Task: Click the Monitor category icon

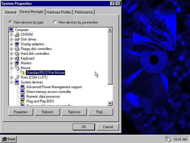Action: pyautogui.click(x=17, y=63)
